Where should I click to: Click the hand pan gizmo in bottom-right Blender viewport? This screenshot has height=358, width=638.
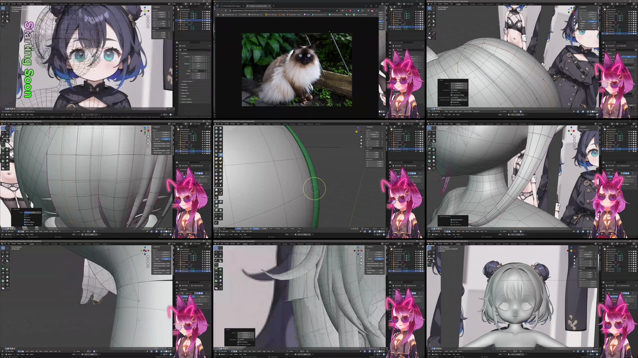coord(574,260)
